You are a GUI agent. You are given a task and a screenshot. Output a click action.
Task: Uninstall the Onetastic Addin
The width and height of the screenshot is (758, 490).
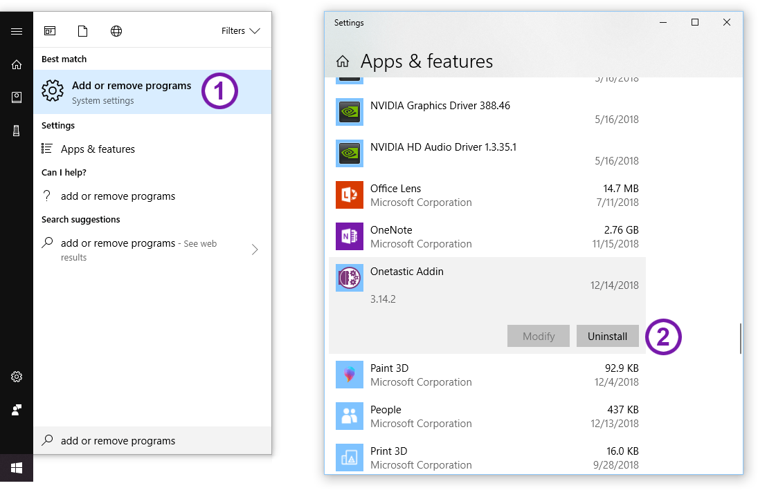tap(607, 336)
